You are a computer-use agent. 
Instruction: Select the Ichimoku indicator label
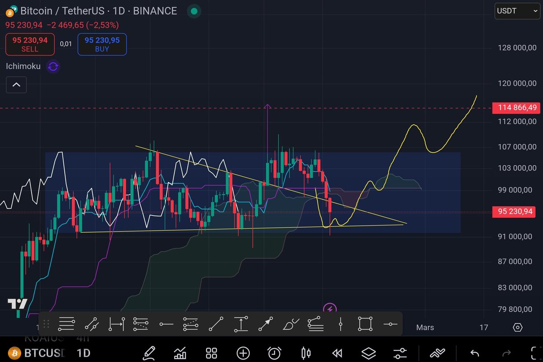(x=23, y=66)
